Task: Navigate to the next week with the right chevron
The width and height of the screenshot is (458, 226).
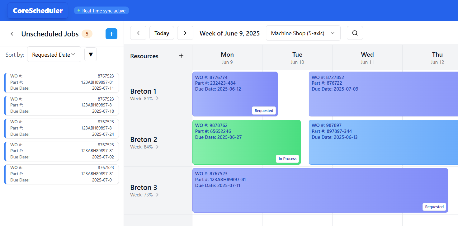Action: (185, 33)
